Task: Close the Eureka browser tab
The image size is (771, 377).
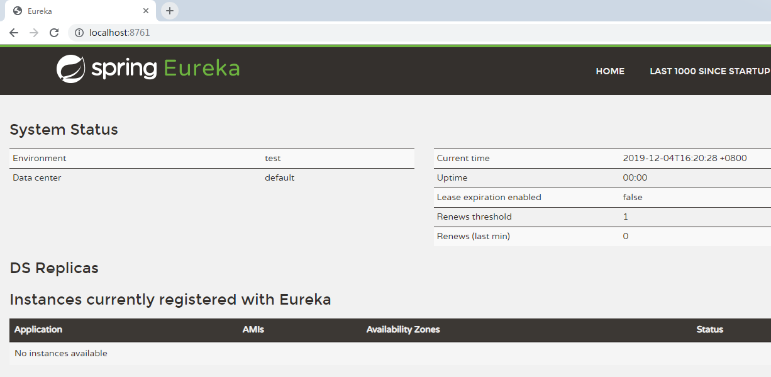Action: click(x=146, y=11)
